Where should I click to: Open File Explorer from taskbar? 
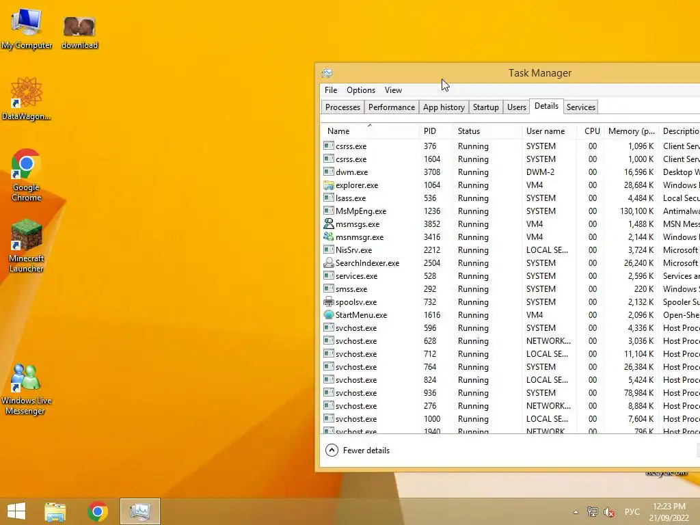click(x=55, y=511)
